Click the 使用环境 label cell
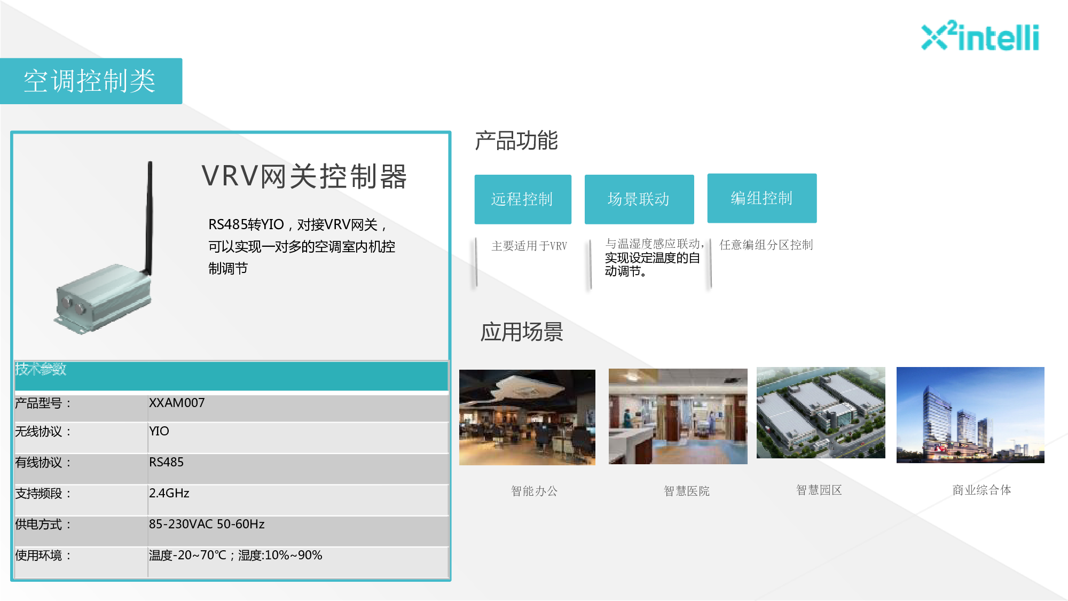Viewport: 1068px width, 601px height. click(x=81, y=562)
